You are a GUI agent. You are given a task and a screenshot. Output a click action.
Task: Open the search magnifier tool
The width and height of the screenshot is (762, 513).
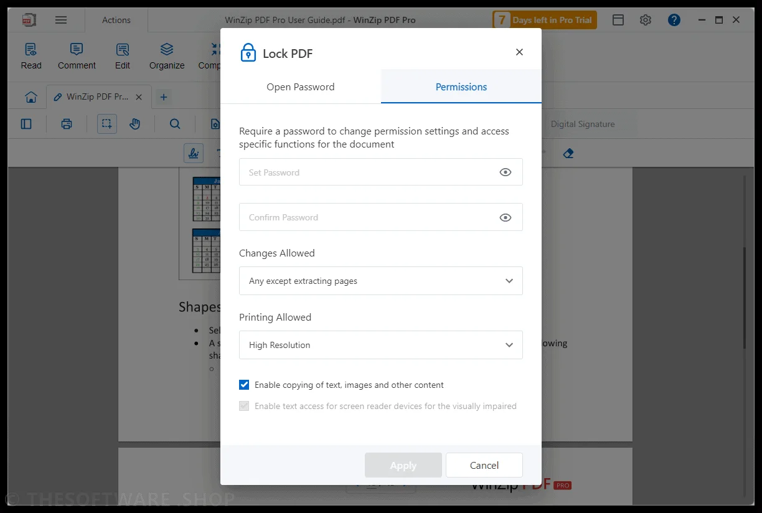[175, 124]
